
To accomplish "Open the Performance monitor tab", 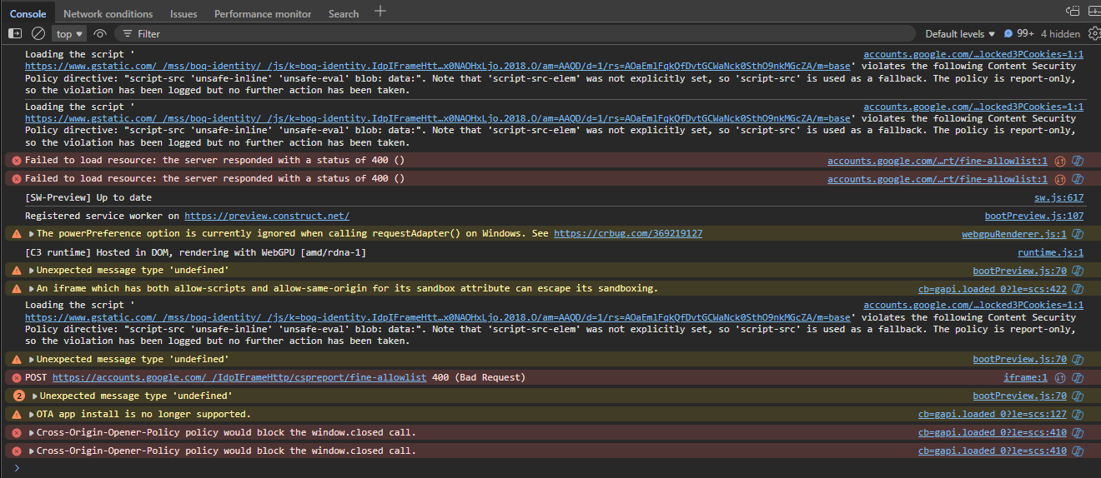I will click(x=263, y=13).
